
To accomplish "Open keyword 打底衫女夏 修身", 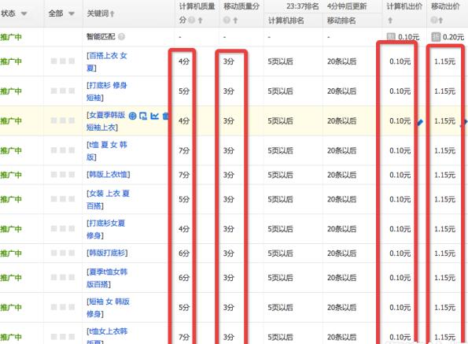I will (x=105, y=229).
